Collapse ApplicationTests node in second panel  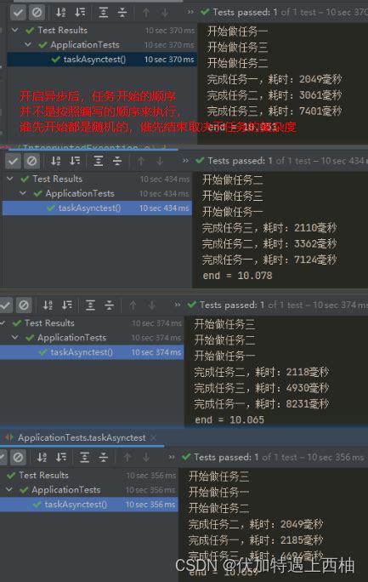(x=23, y=193)
